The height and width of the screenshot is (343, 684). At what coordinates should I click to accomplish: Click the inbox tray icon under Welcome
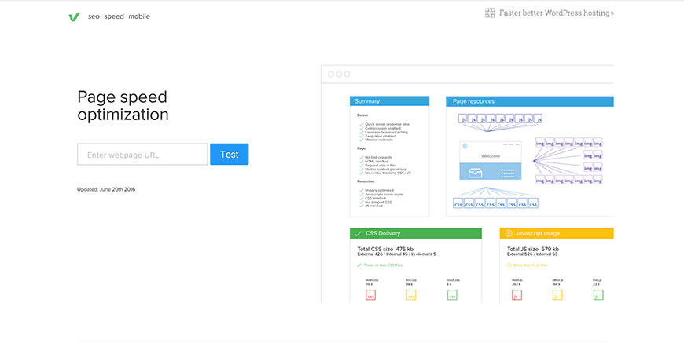click(476, 173)
